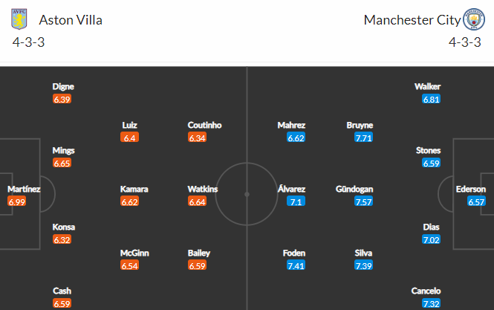
Task: Select Dias's 7.02 rating badge
Action: tap(432, 239)
